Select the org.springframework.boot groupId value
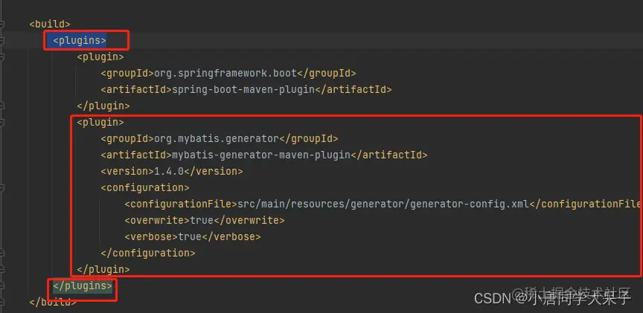This screenshot has height=313, width=643. (225, 74)
